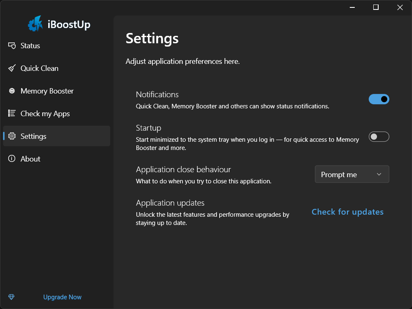Click the Status shield icon in sidebar

(x=12, y=46)
